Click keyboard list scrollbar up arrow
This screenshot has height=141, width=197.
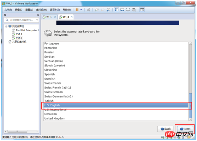pyautogui.click(x=190, y=43)
